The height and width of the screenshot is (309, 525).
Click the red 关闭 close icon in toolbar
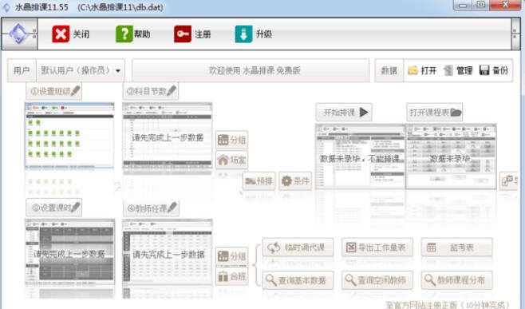click(x=61, y=34)
